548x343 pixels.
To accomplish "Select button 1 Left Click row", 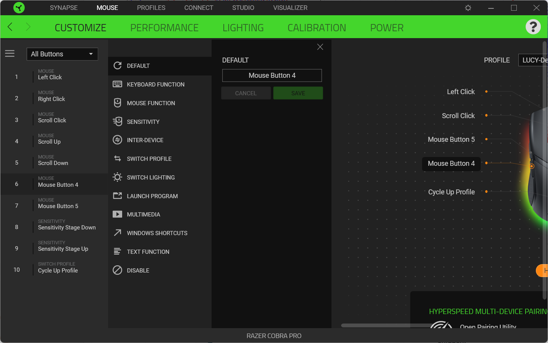I will (54, 77).
